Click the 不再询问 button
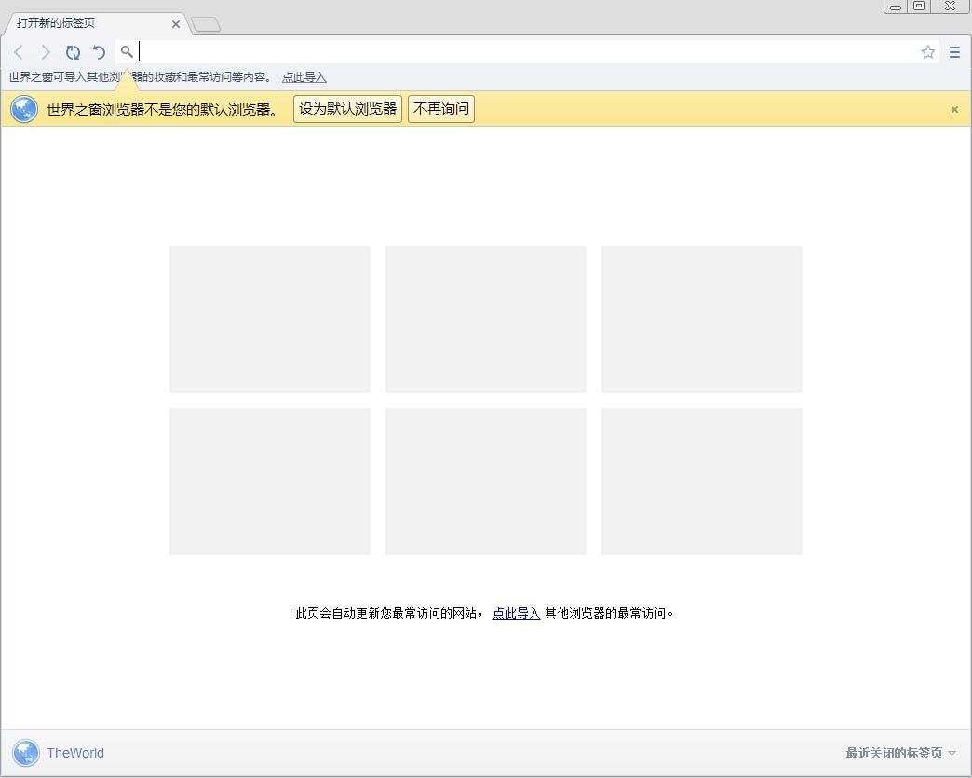 pos(441,109)
